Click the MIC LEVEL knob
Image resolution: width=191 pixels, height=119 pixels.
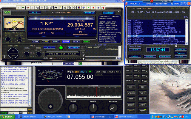113,108
